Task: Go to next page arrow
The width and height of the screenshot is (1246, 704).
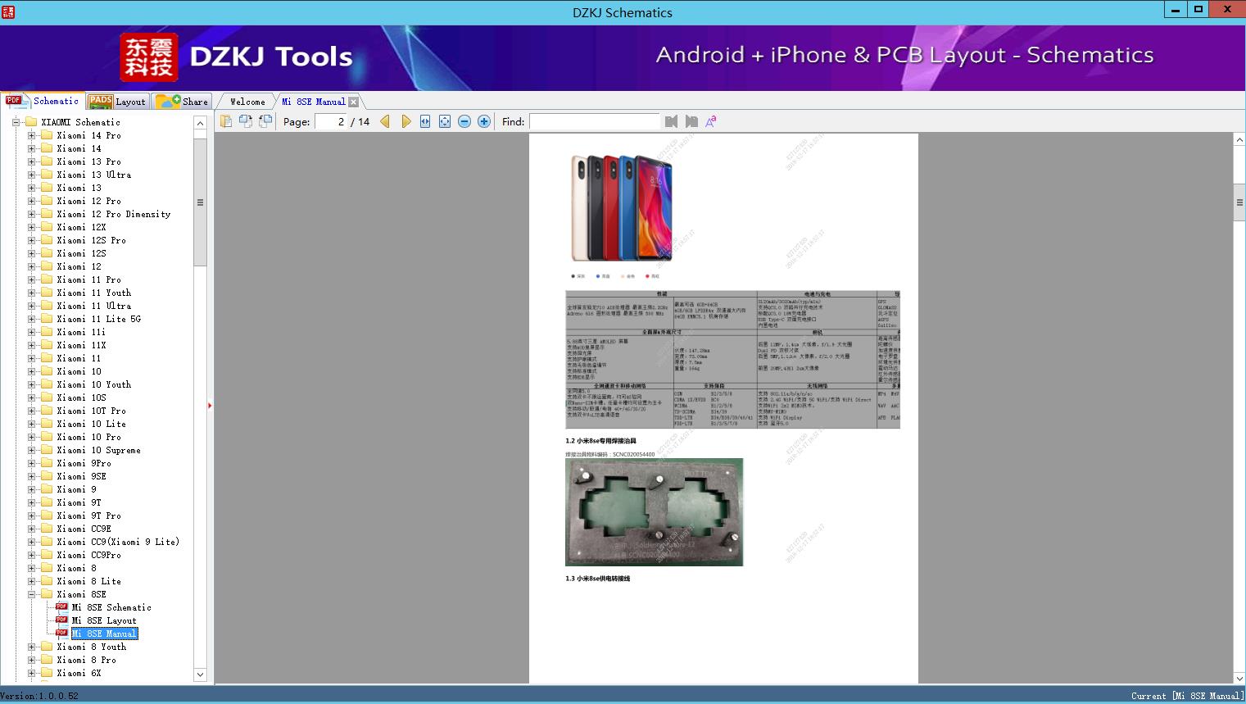Action: click(x=406, y=121)
